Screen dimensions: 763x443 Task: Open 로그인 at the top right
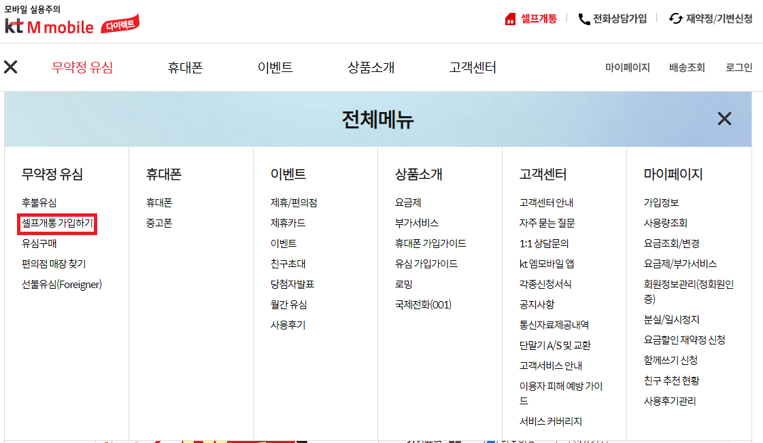tap(738, 67)
